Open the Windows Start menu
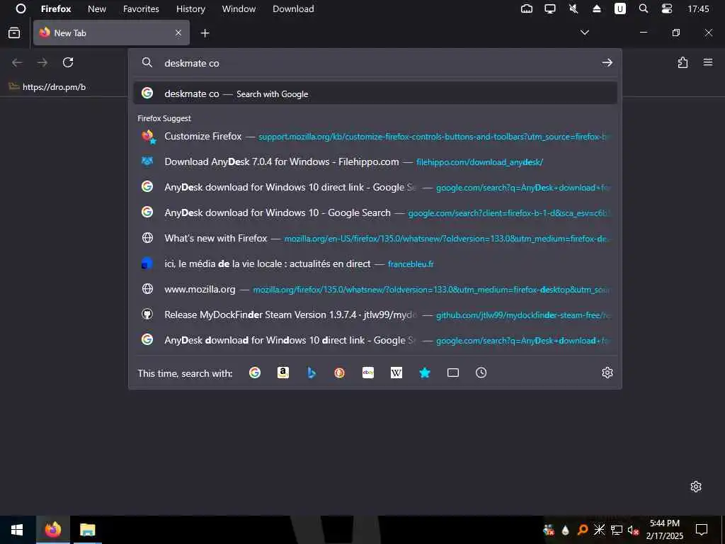Image resolution: width=725 pixels, height=544 pixels. pos(17,530)
